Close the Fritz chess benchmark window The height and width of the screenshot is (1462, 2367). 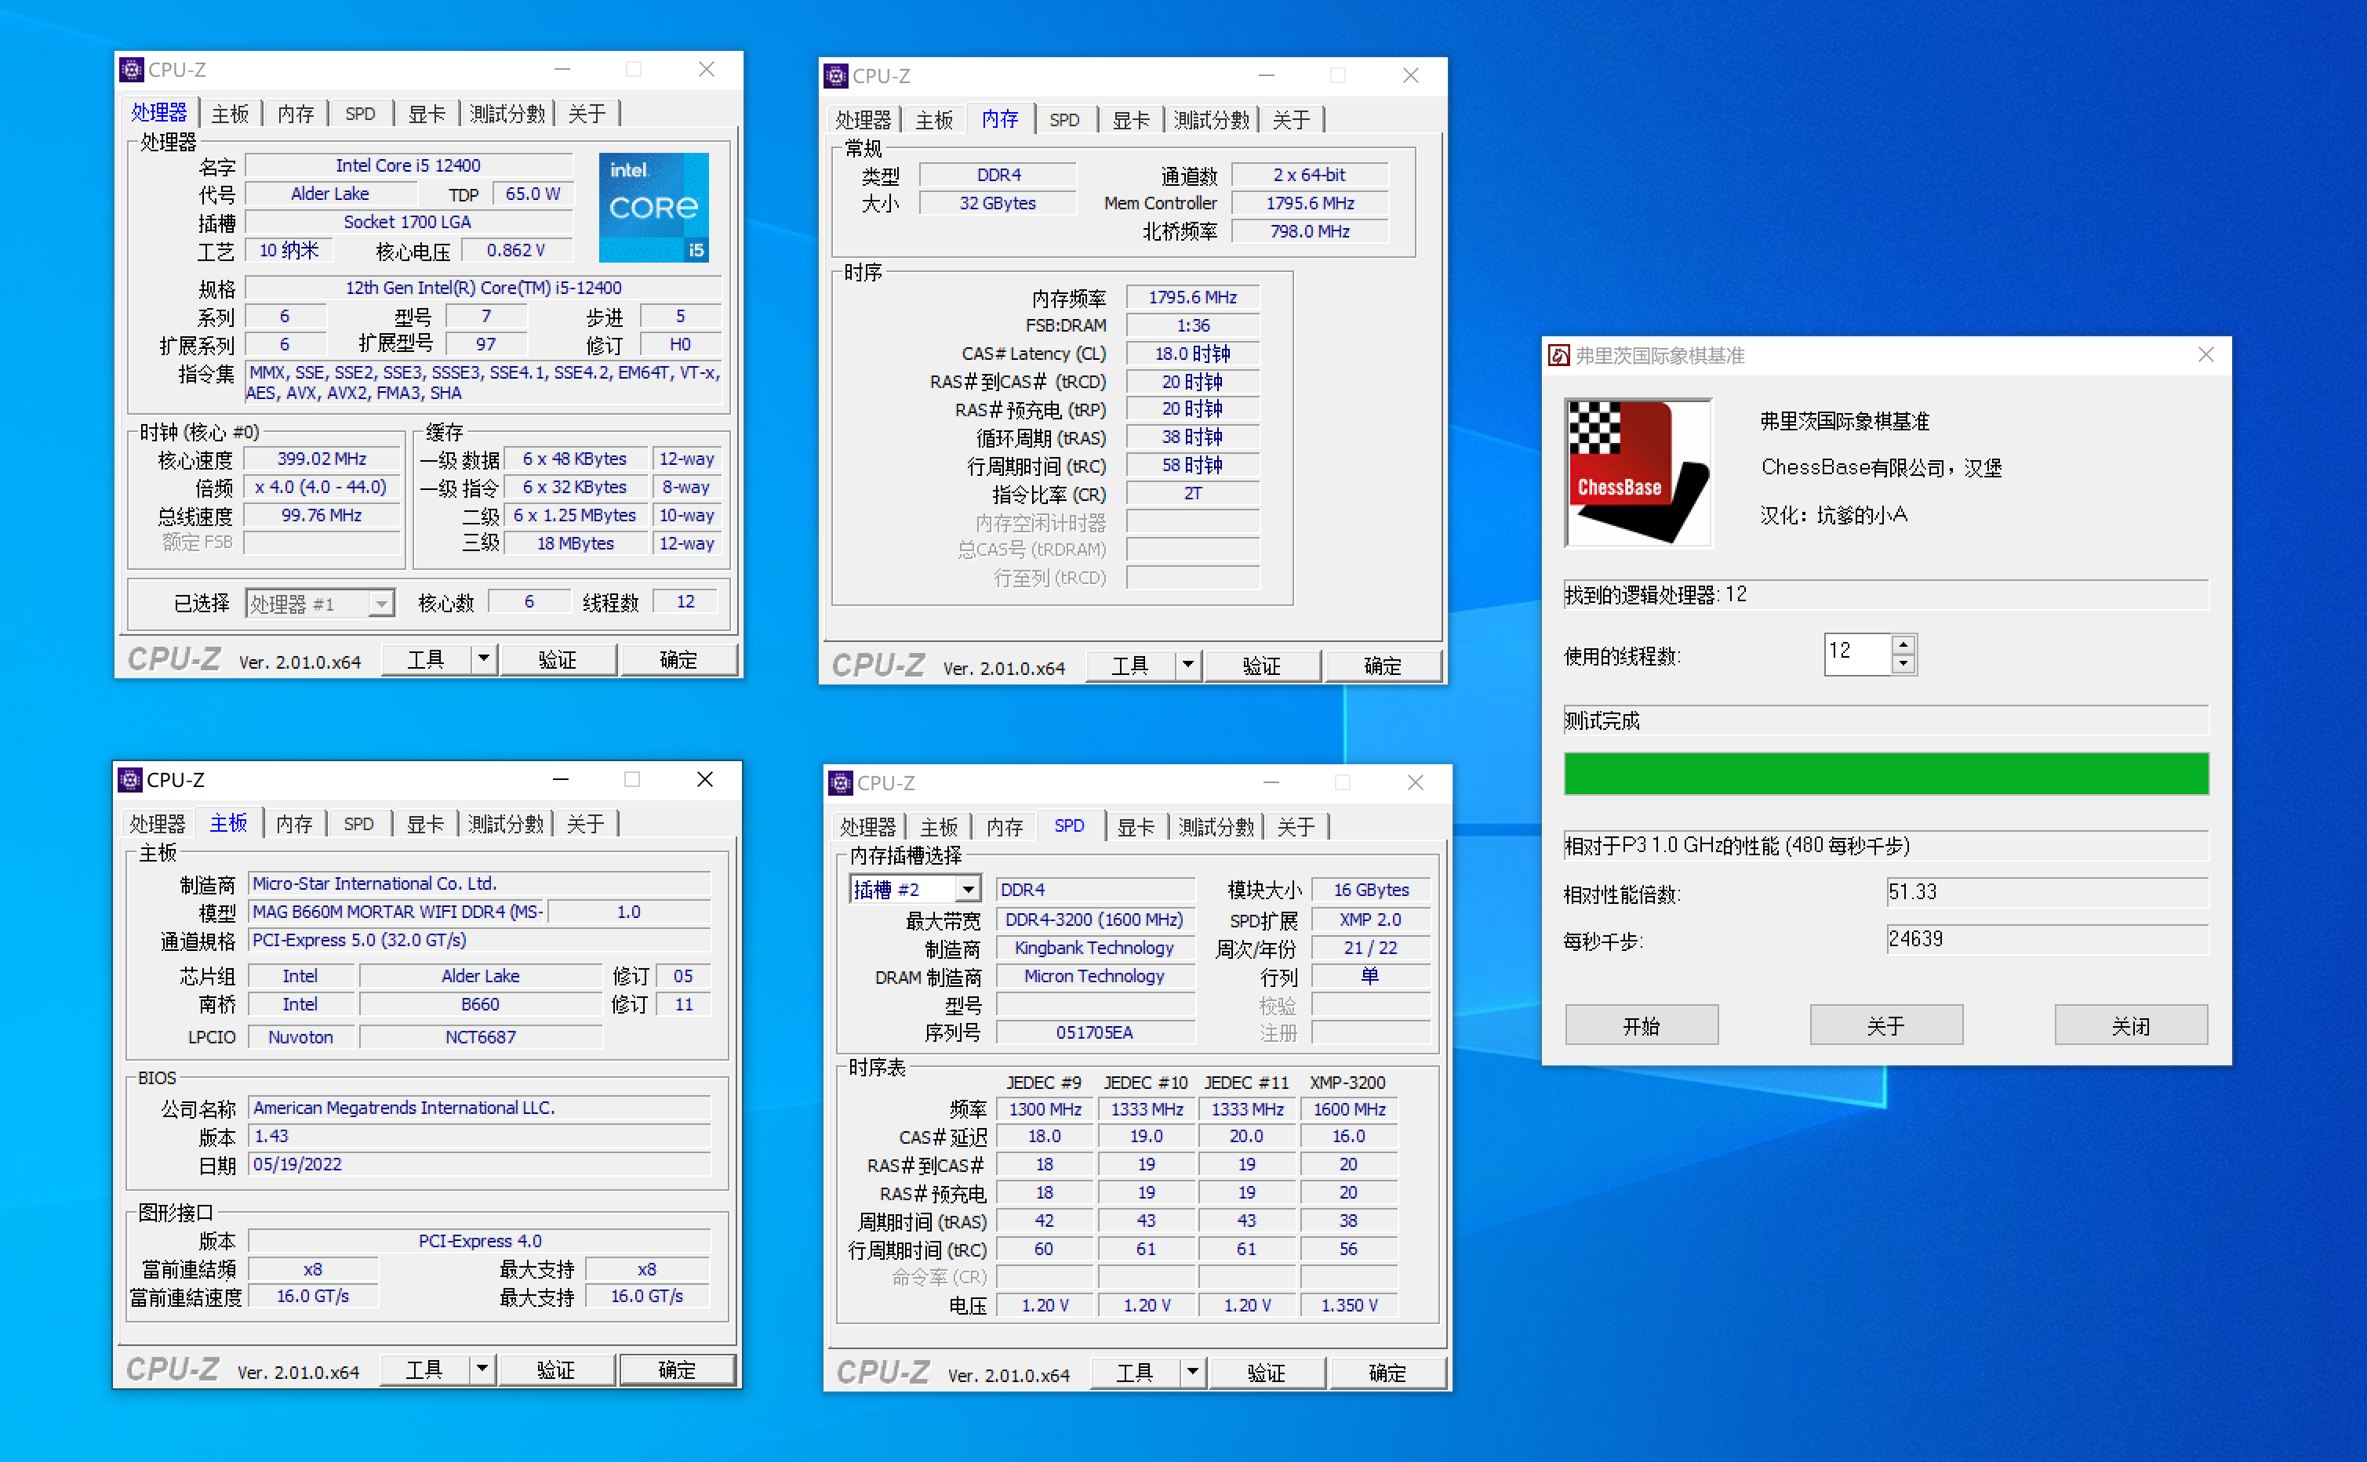(2205, 355)
